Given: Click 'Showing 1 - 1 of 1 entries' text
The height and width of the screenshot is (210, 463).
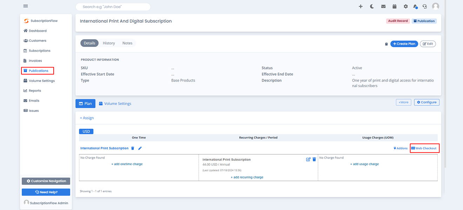Looking at the screenshot, I should tap(95, 191).
